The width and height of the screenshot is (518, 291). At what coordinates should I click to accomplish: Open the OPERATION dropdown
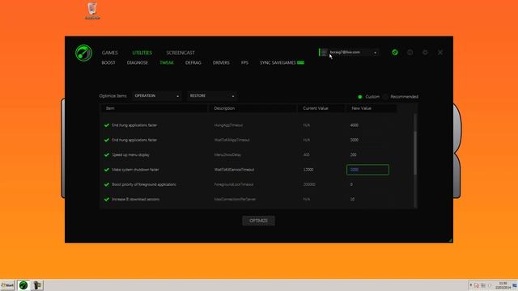point(156,96)
